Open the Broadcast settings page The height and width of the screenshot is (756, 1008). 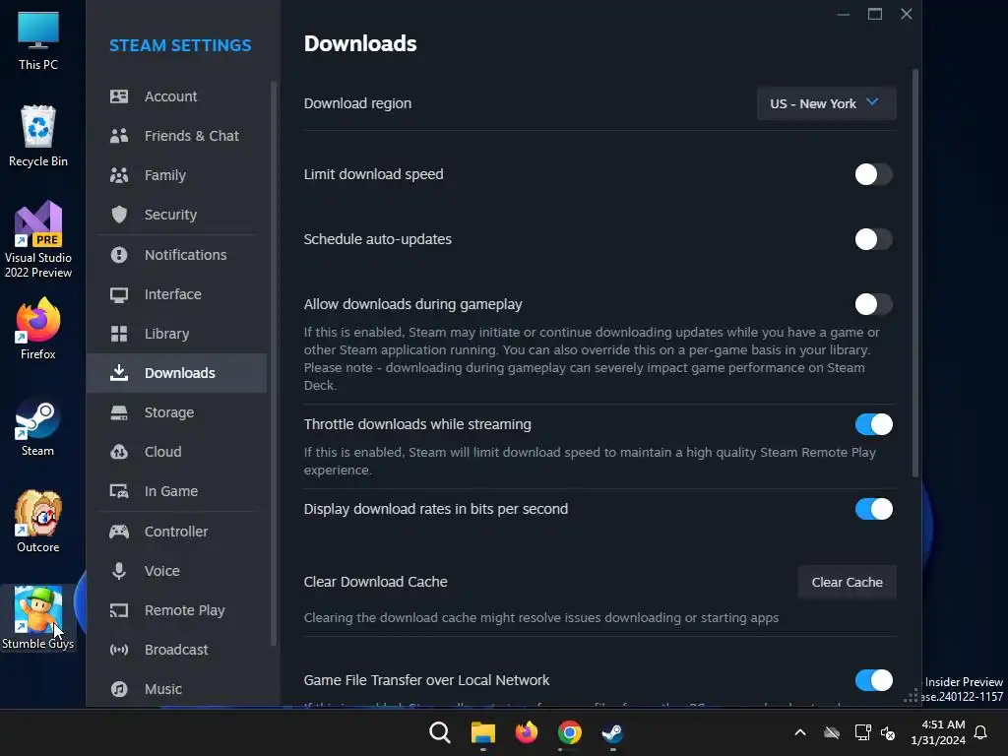[176, 650]
